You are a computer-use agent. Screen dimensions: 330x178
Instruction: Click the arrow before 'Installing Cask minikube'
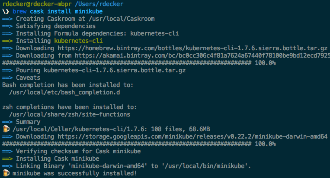pos(7,159)
